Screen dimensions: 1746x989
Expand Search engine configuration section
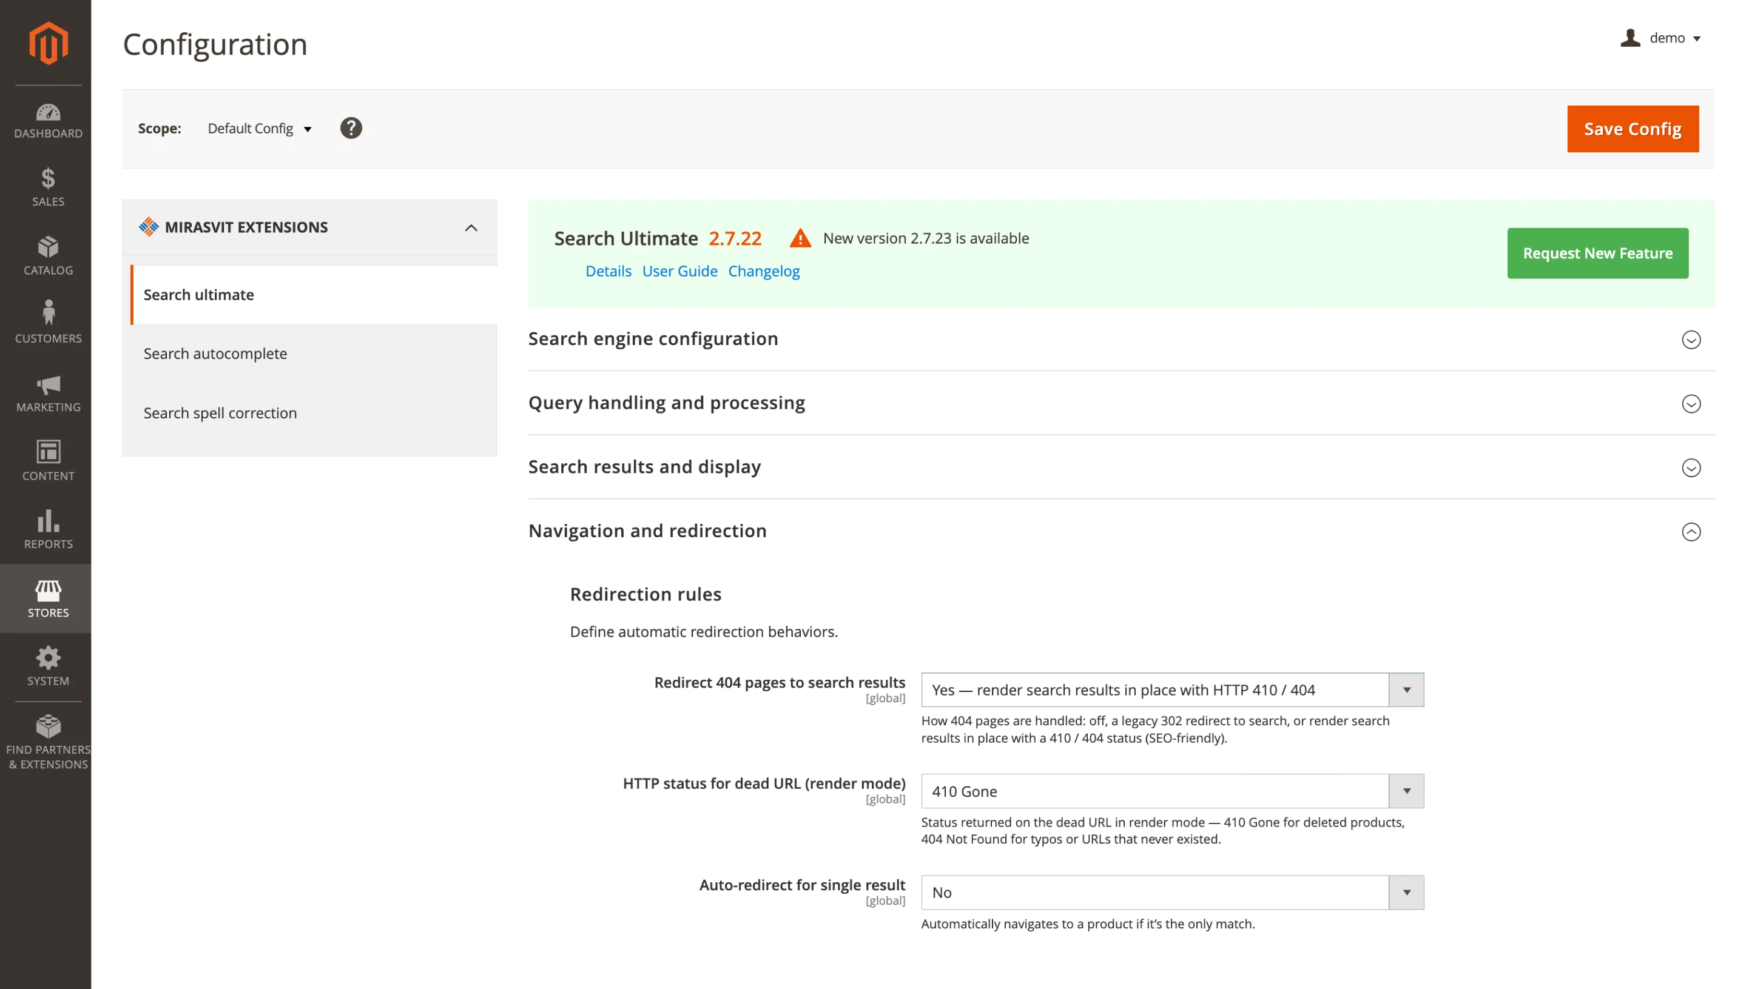1690,339
